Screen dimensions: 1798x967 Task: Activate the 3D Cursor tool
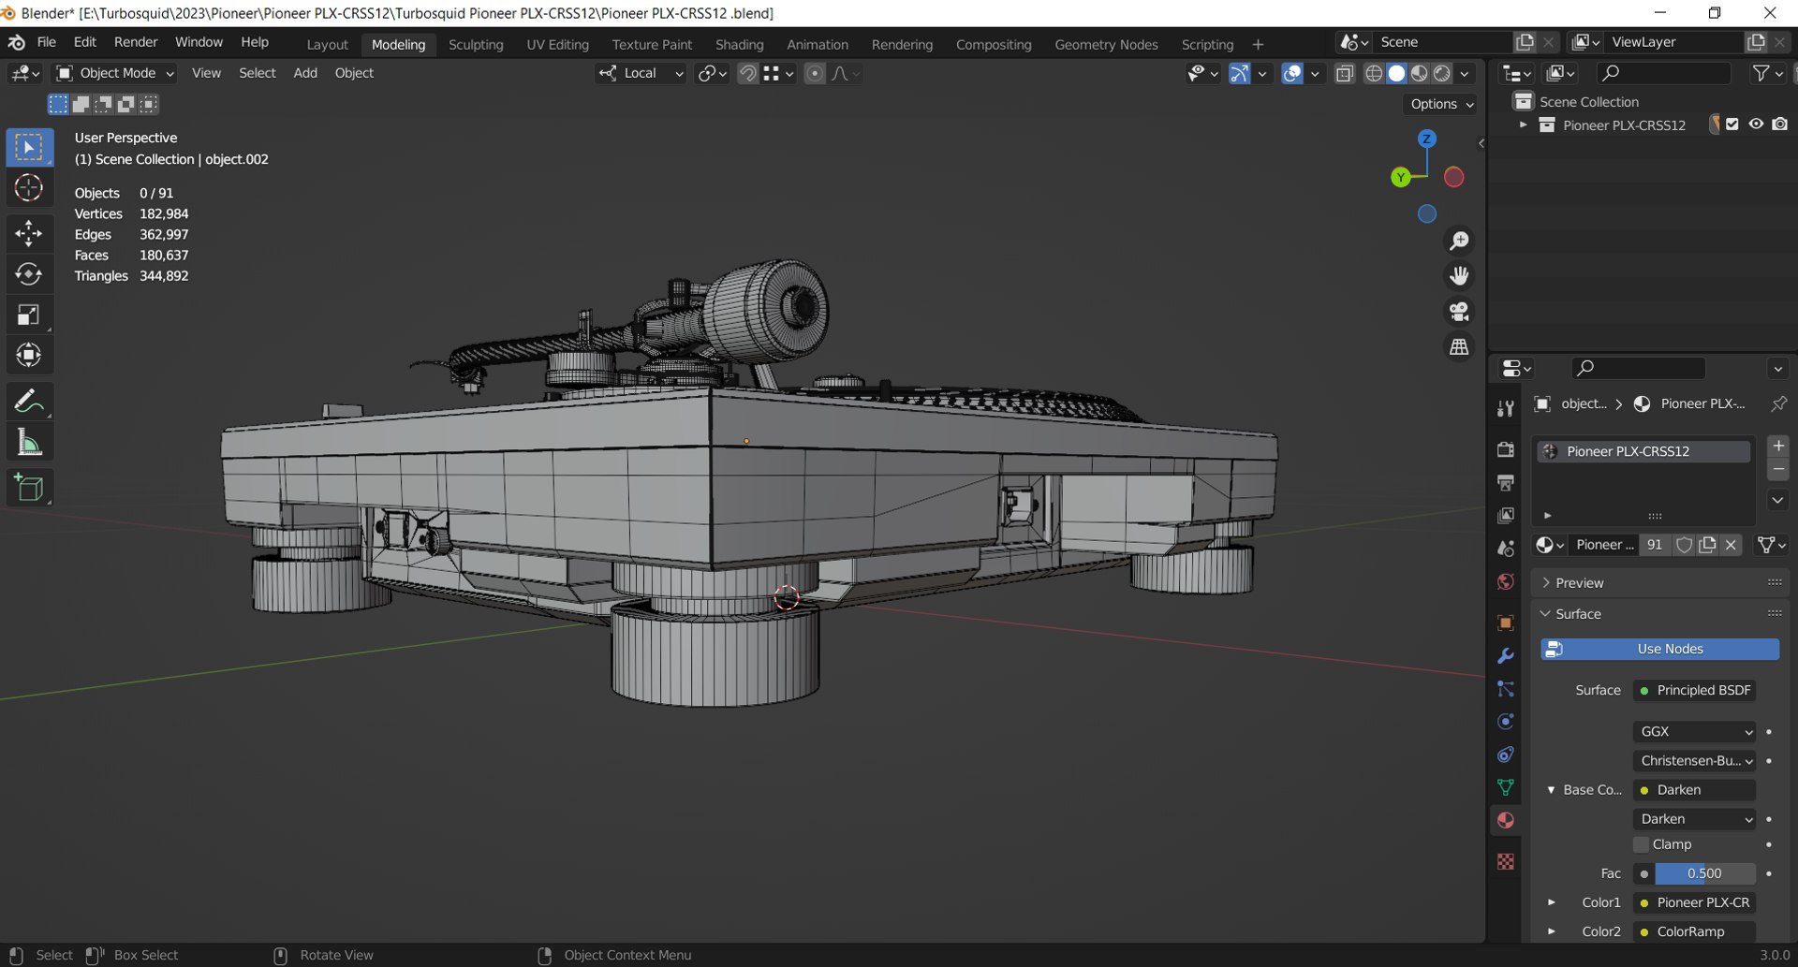click(29, 188)
